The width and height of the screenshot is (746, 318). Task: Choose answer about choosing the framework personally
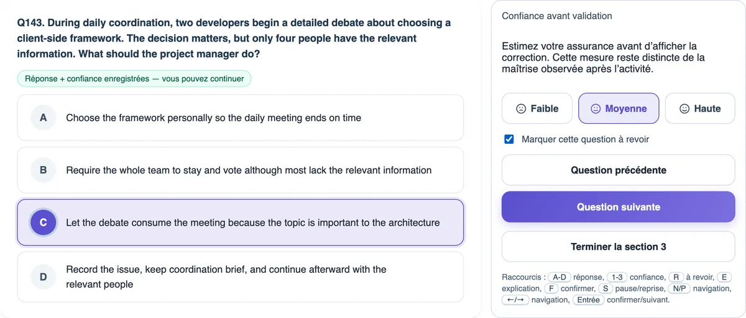tap(241, 118)
